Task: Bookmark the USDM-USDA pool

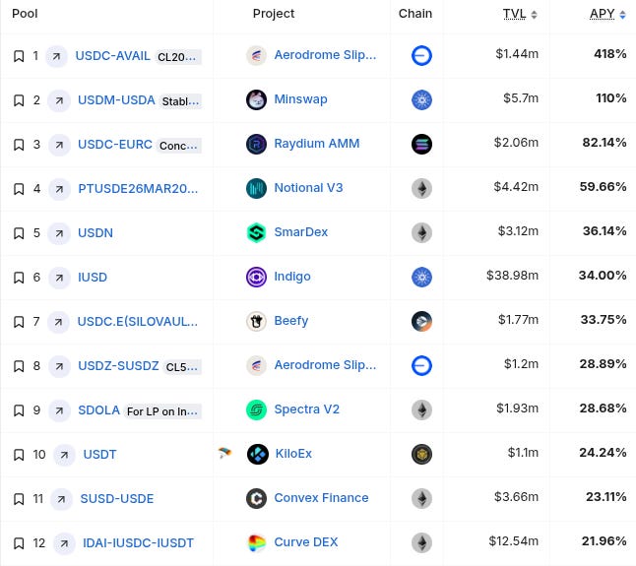Action: click(19, 100)
